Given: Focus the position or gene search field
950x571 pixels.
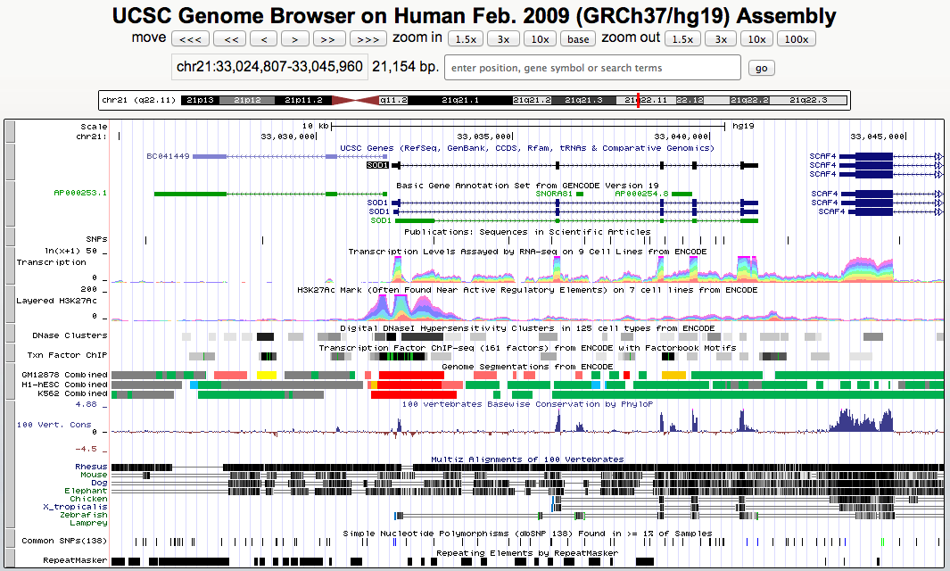Looking at the screenshot, I should (x=592, y=68).
